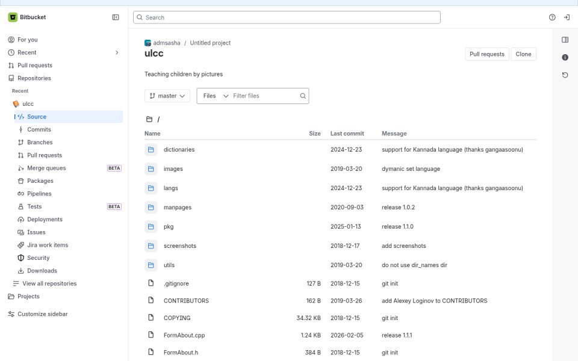Toggle the right details panel icon

pyautogui.click(x=565, y=40)
